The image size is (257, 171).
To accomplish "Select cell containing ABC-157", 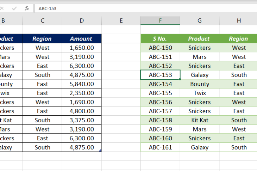I will click(160, 111).
